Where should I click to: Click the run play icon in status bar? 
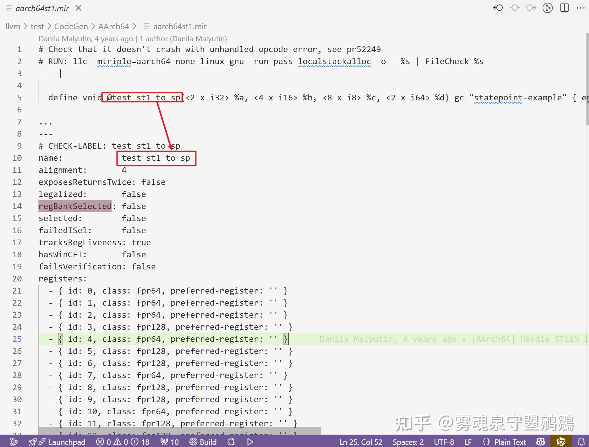pyautogui.click(x=250, y=442)
